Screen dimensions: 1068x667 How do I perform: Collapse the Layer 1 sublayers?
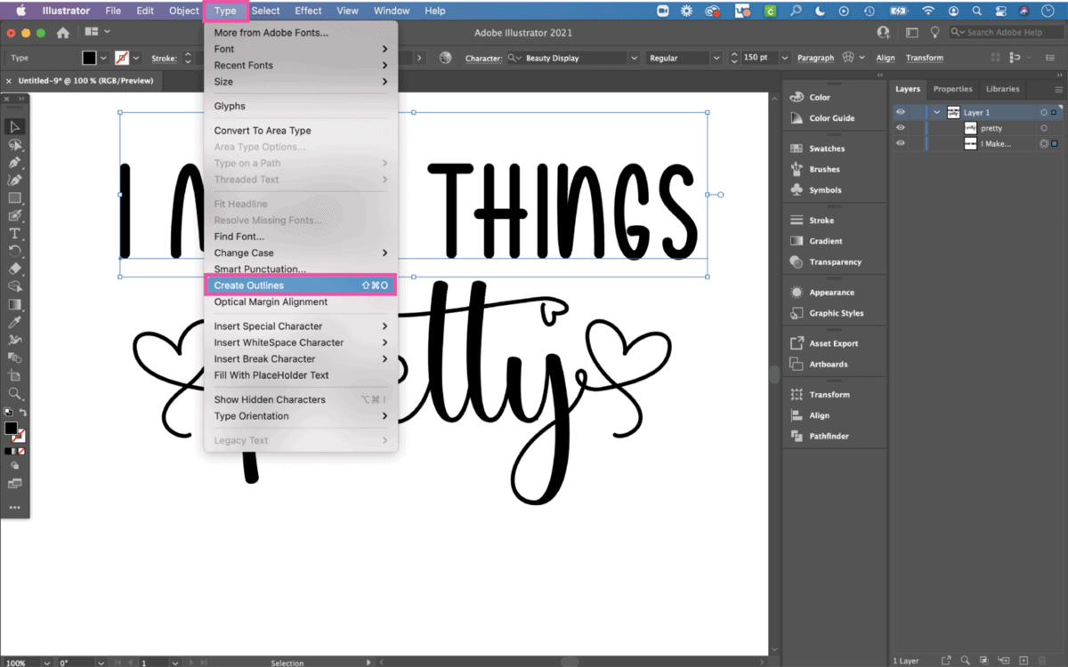click(x=934, y=112)
